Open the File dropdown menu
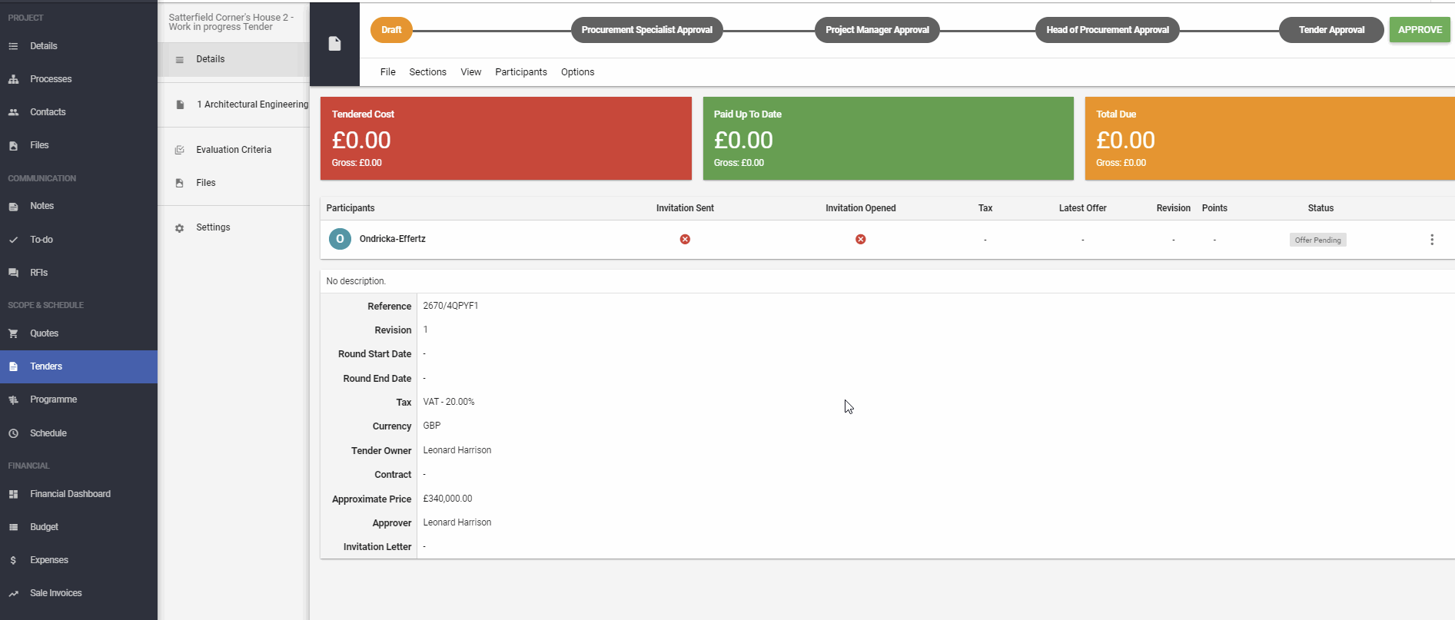Image resolution: width=1455 pixels, height=620 pixels. (x=388, y=72)
